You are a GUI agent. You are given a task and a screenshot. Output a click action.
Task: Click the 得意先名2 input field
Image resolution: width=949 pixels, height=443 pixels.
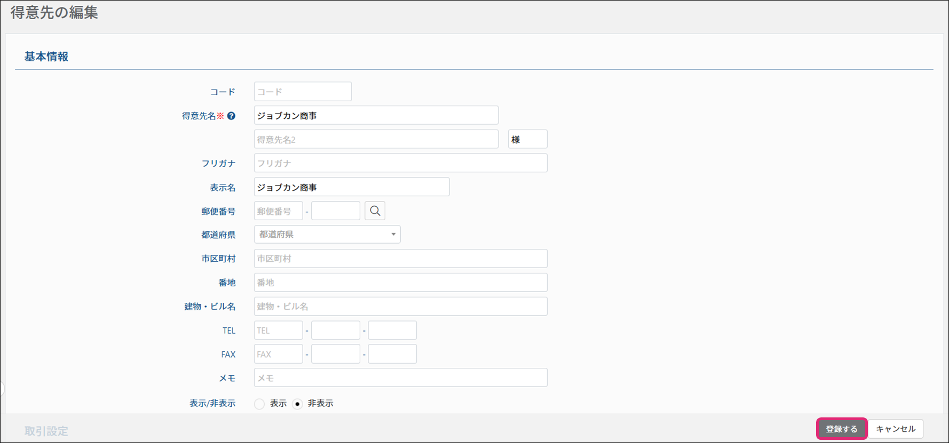click(376, 140)
